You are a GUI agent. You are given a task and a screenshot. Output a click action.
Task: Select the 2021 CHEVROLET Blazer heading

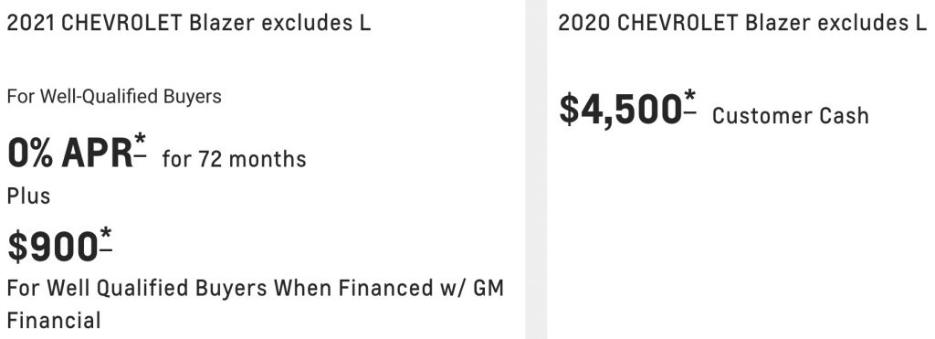(188, 23)
